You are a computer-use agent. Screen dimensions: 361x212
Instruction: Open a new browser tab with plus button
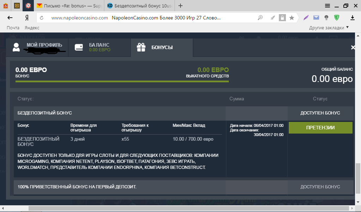[x=180, y=6]
